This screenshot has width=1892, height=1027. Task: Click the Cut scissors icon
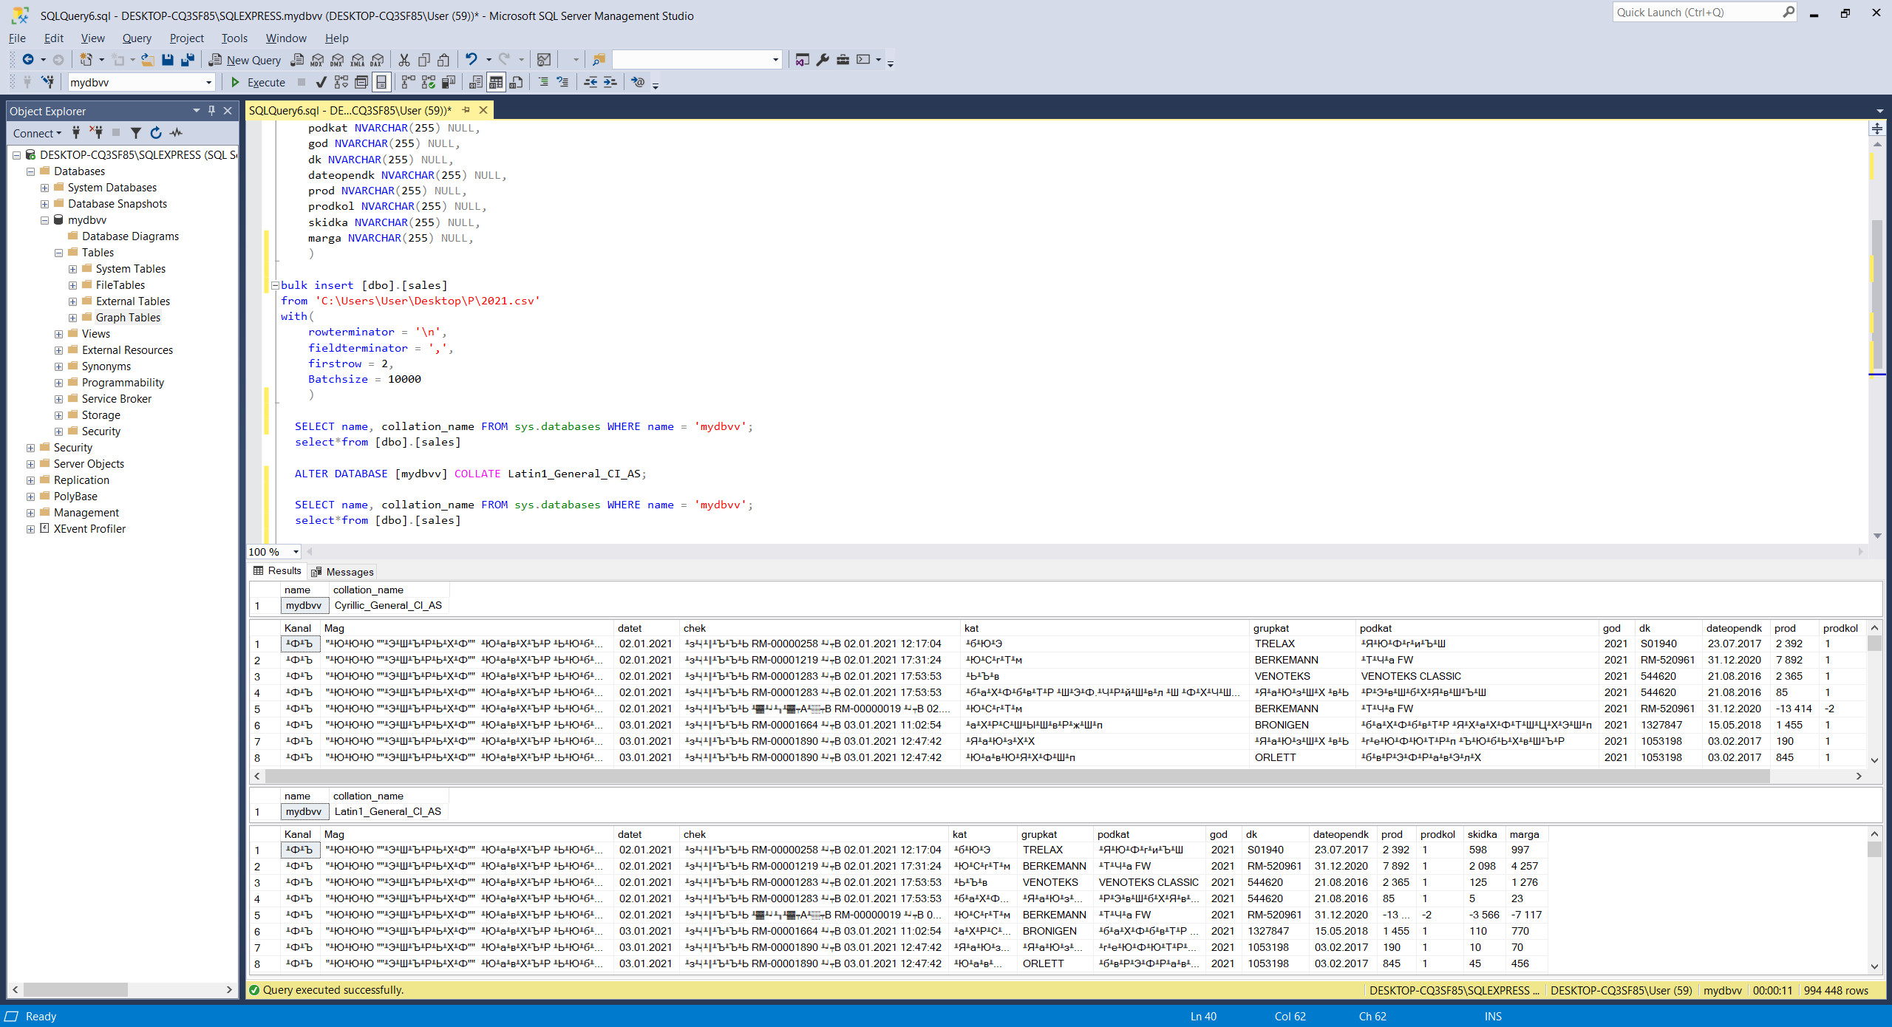tap(404, 60)
